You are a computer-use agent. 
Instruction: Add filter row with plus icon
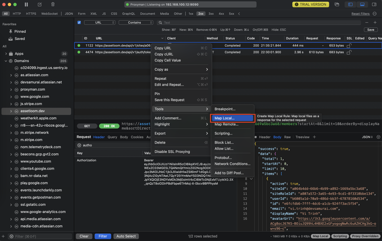pos(375,22)
